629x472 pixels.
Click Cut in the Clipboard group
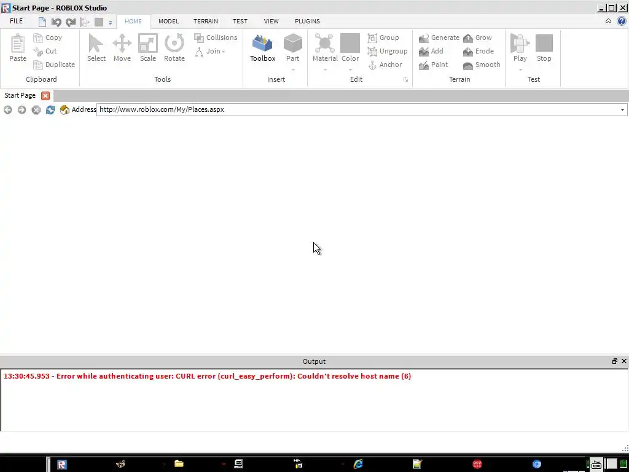tap(45, 51)
